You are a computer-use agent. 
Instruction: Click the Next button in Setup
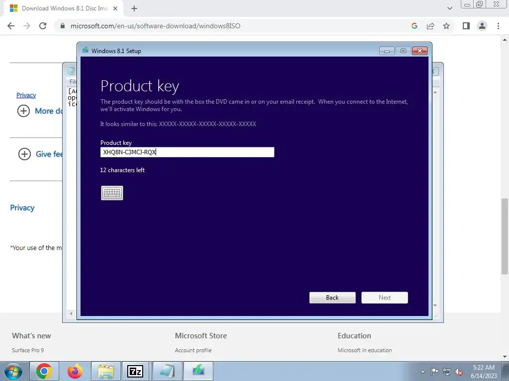pos(385,298)
